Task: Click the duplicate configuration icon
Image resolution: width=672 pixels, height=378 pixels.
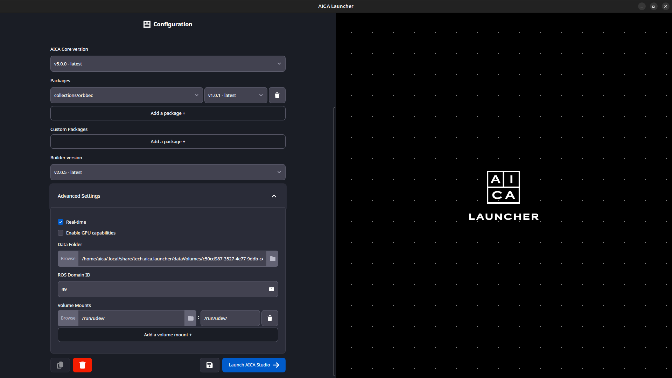Action: point(60,365)
